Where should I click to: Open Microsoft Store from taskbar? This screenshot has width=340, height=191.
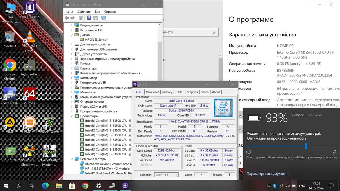(72, 186)
